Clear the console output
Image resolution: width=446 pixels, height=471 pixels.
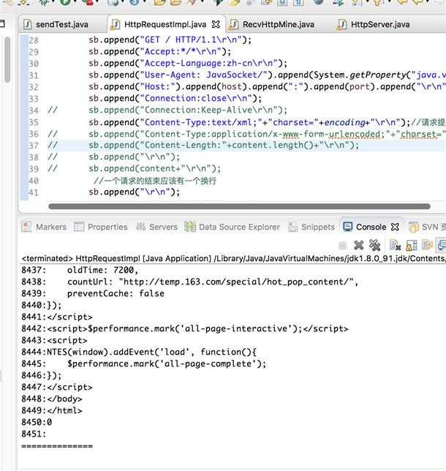(x=395, y=246)
